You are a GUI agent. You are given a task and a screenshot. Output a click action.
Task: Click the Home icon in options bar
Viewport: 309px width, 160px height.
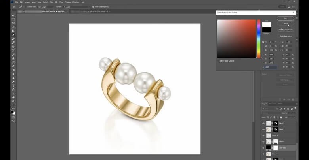tap(14, 7)
